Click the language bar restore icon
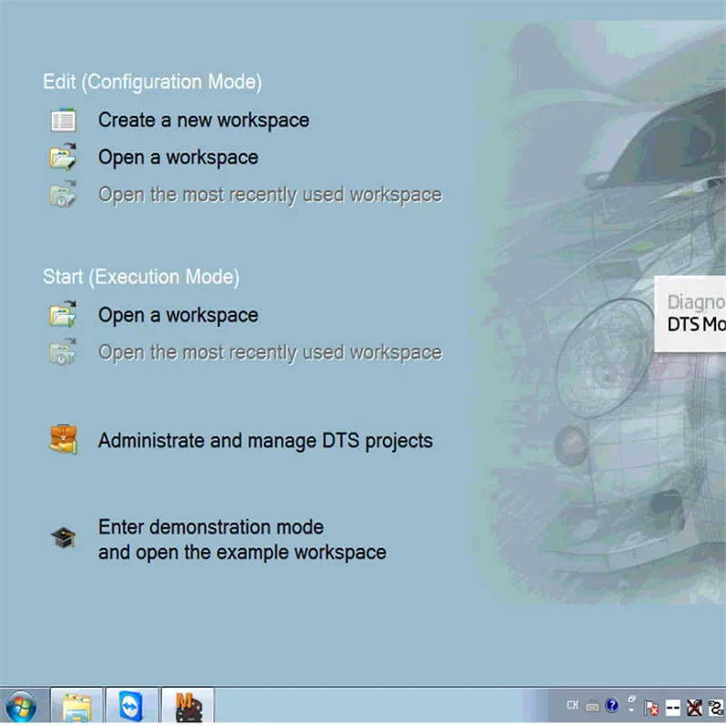This screenshot has width=726, height=726. (632, 699)
